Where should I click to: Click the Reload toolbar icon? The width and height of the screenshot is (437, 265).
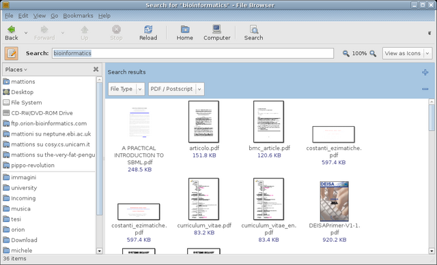click(x=148, y=29)
